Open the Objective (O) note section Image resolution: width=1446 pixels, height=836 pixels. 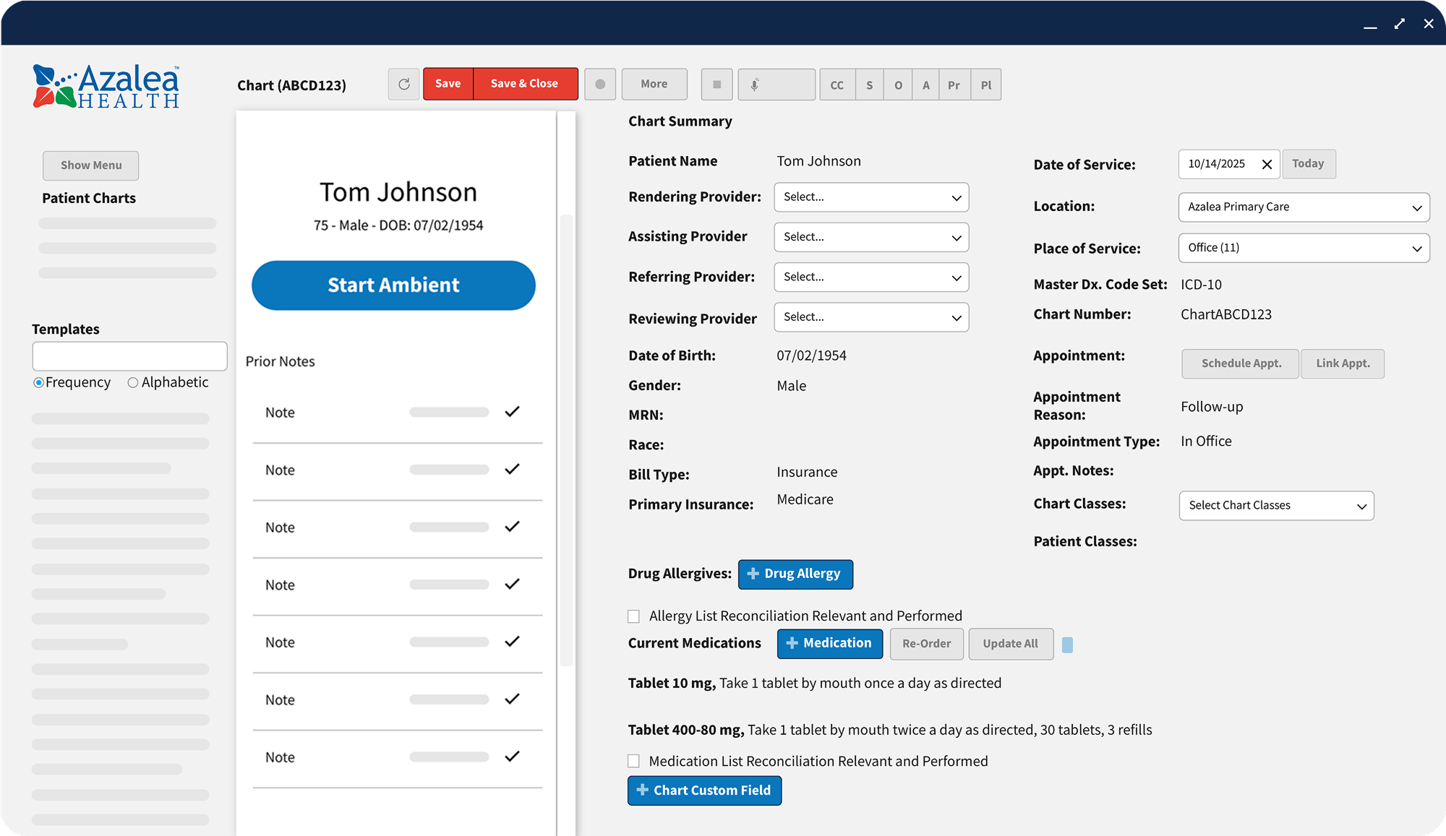[x=898, y=85]
